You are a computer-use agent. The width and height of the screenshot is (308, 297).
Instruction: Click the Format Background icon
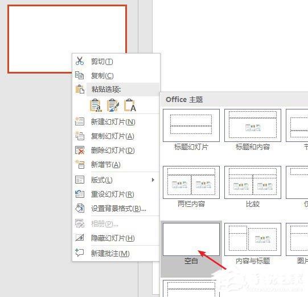tap(80, 208)
